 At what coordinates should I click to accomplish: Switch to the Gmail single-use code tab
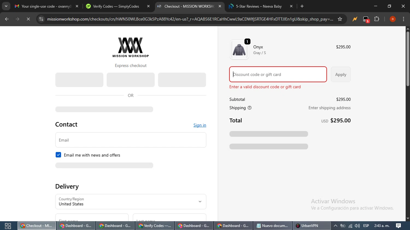[x=46, y=6]
